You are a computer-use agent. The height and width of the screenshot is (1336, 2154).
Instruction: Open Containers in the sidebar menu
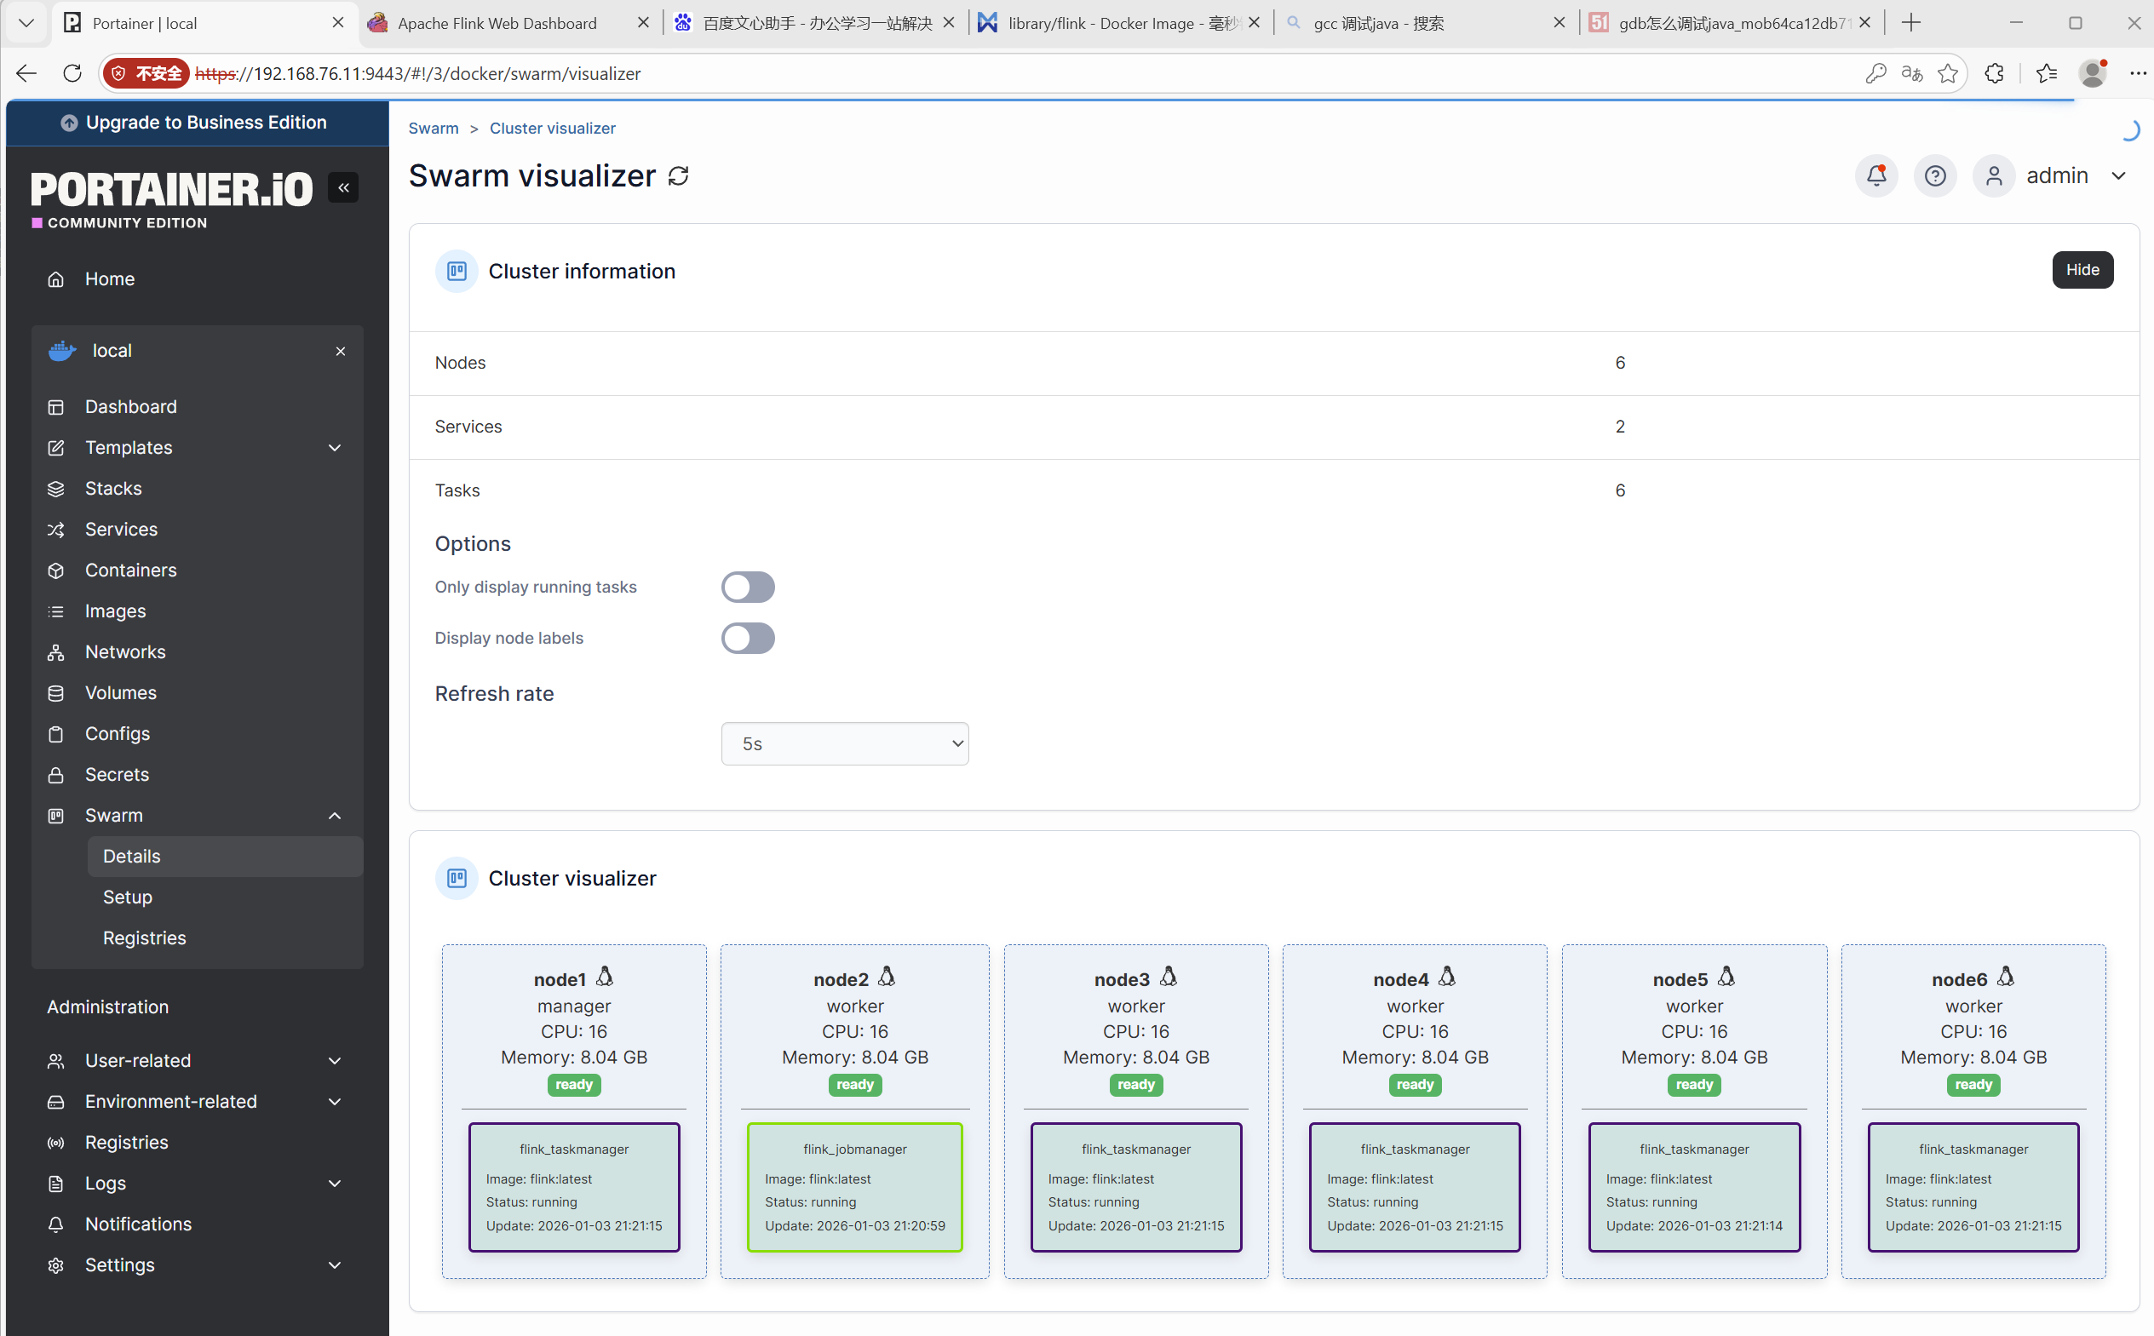131,570
